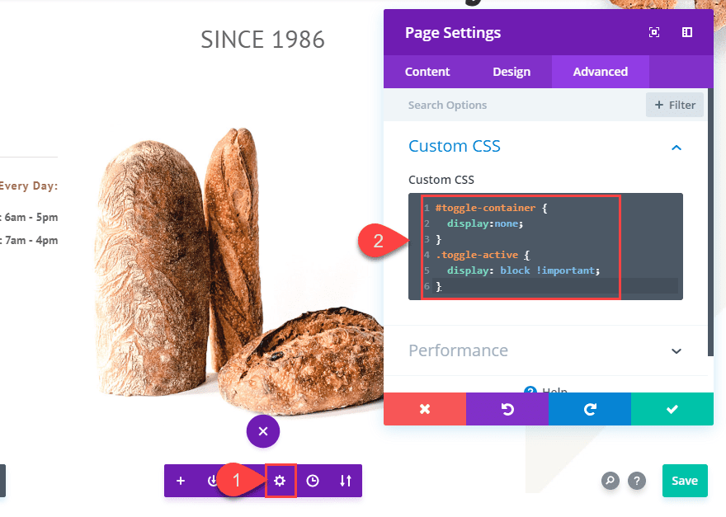Image resolution: width=726 pixels, height=517 pixels.
Task: Open the editing history clock icon
Action: point(313,481)
